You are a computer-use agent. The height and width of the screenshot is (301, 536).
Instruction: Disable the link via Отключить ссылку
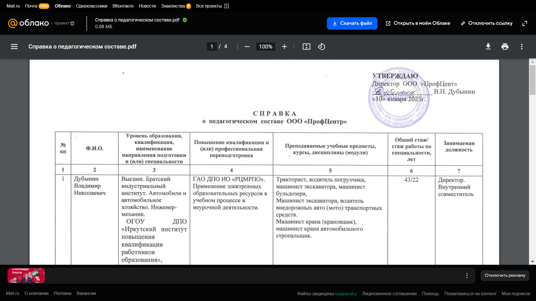pos(487,23)
